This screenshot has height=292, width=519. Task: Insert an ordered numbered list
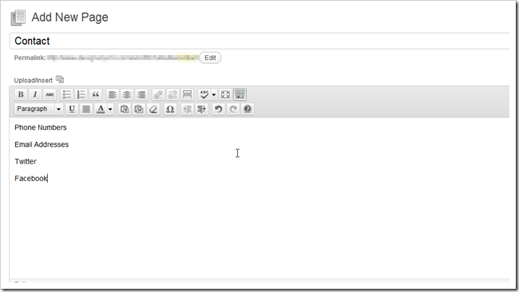tap(81, 95)
